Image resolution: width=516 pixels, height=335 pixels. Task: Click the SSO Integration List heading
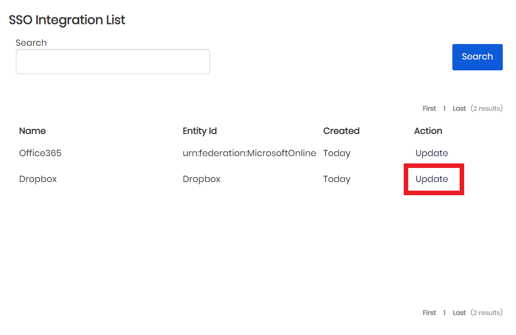point(67,20)
